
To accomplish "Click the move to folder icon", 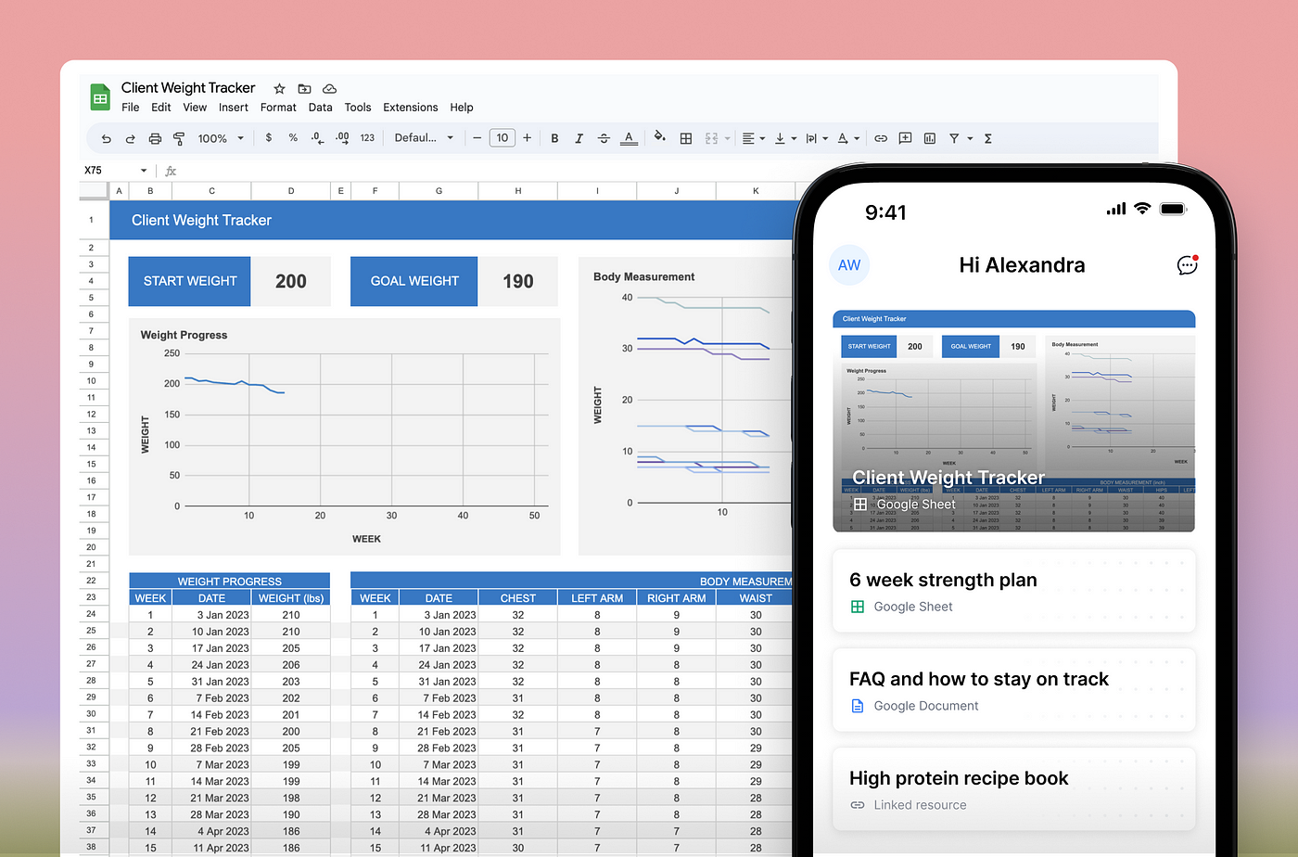I will (304, 88).
